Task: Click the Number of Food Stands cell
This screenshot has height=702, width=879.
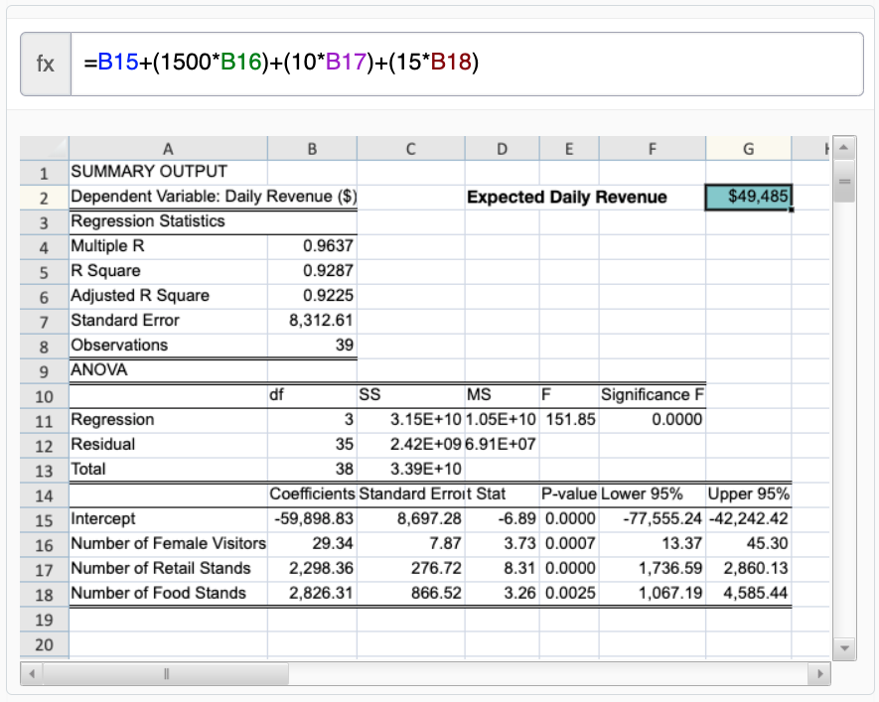Action: pos(167,594)
